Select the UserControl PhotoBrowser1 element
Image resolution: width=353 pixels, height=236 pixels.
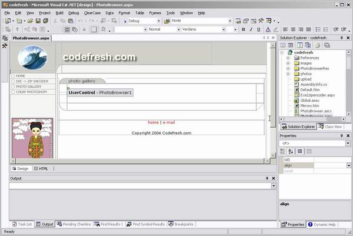click(100, 92)
